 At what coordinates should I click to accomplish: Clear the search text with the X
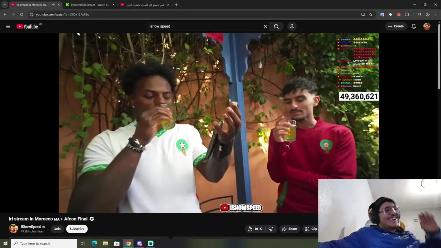[265, 27]
